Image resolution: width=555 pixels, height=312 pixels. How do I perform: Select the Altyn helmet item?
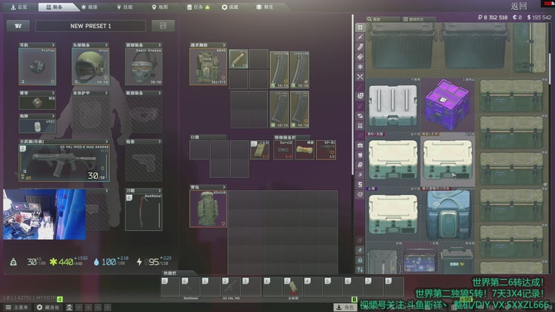[x=91, y=67]
